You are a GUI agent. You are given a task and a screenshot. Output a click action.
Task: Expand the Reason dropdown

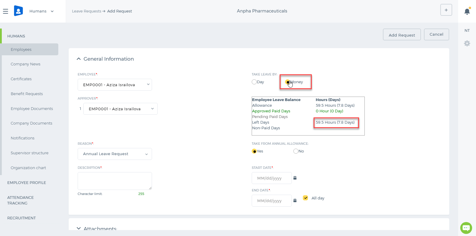tap(115, 154)
